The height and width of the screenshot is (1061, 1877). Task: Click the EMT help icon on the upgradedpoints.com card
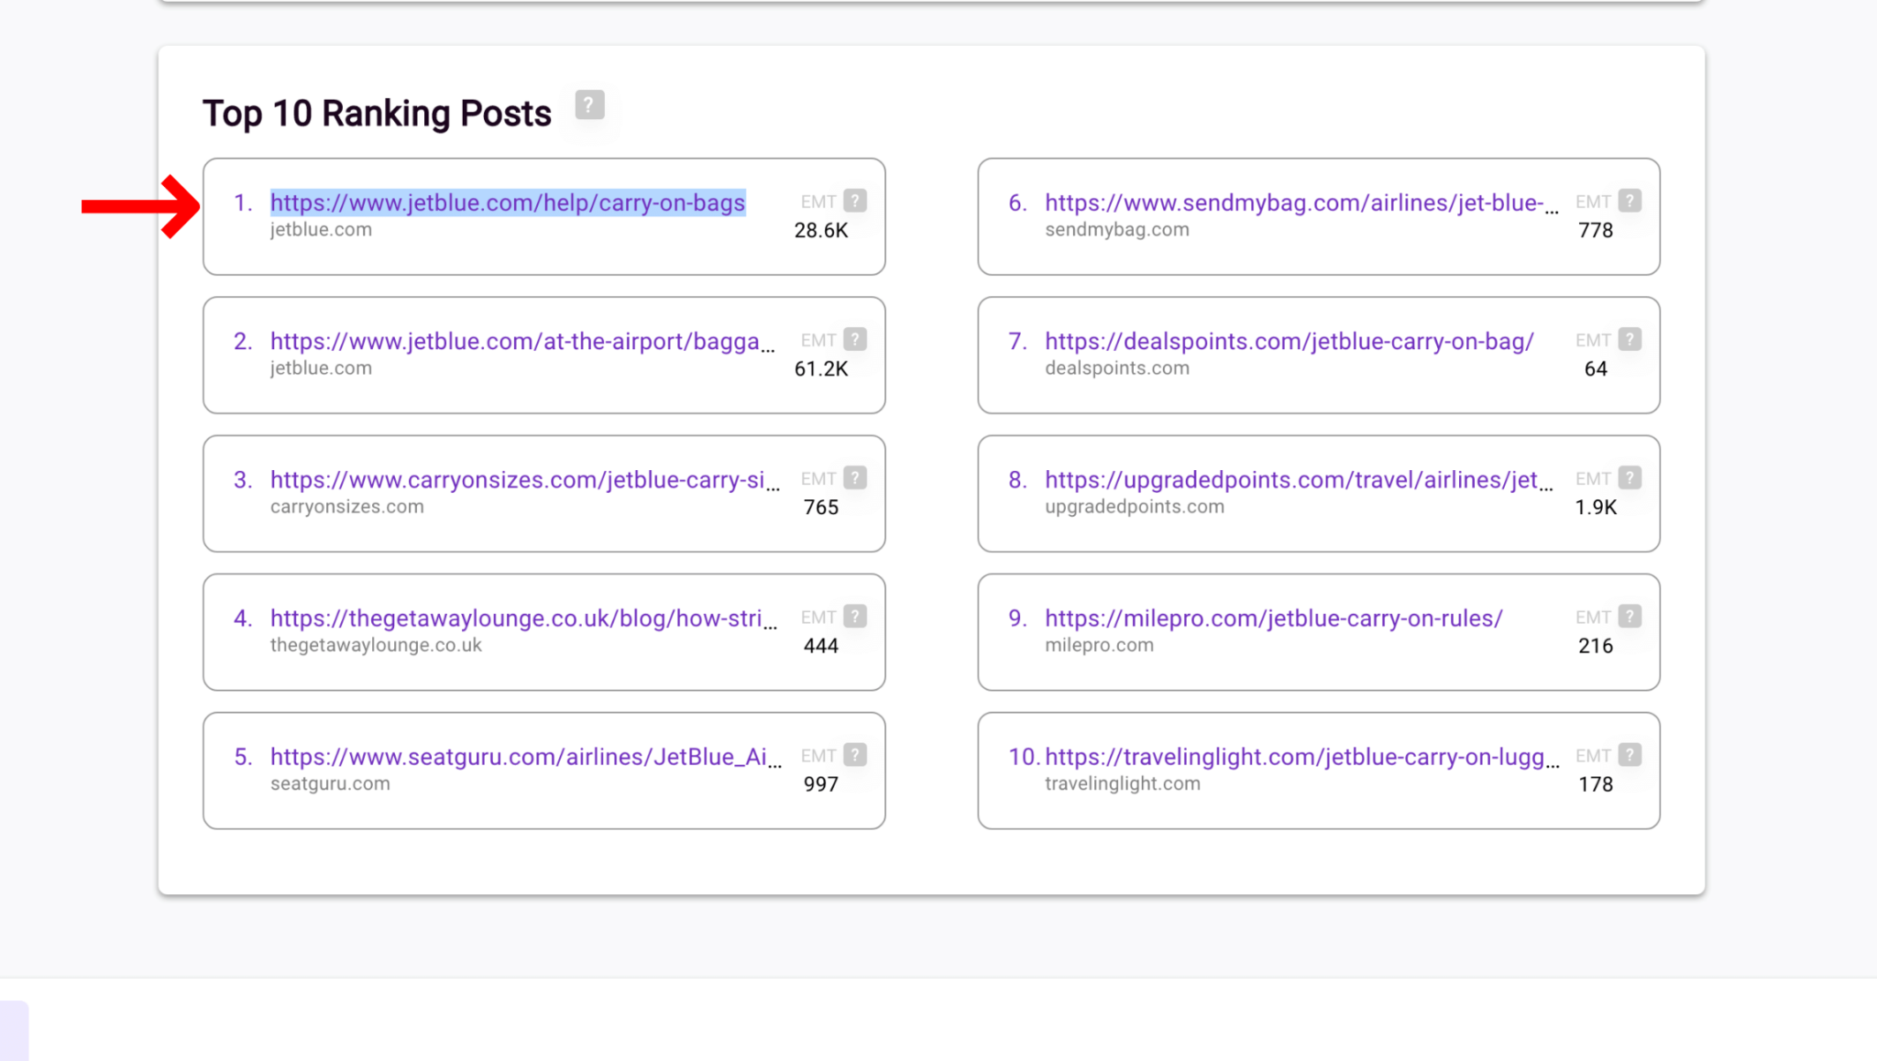coord(1630,476)
